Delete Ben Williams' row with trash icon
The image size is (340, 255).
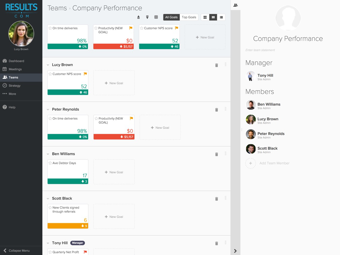coord(216,154)
